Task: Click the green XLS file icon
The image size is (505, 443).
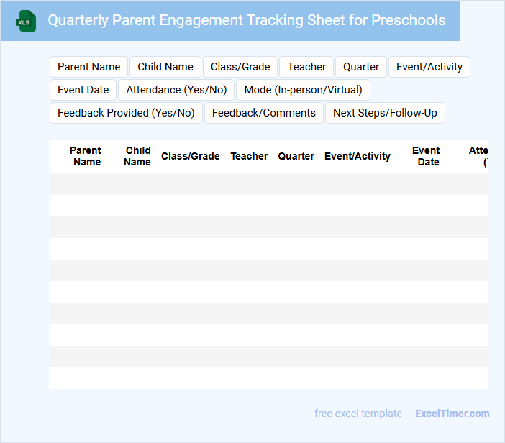Action: [27, 21]
